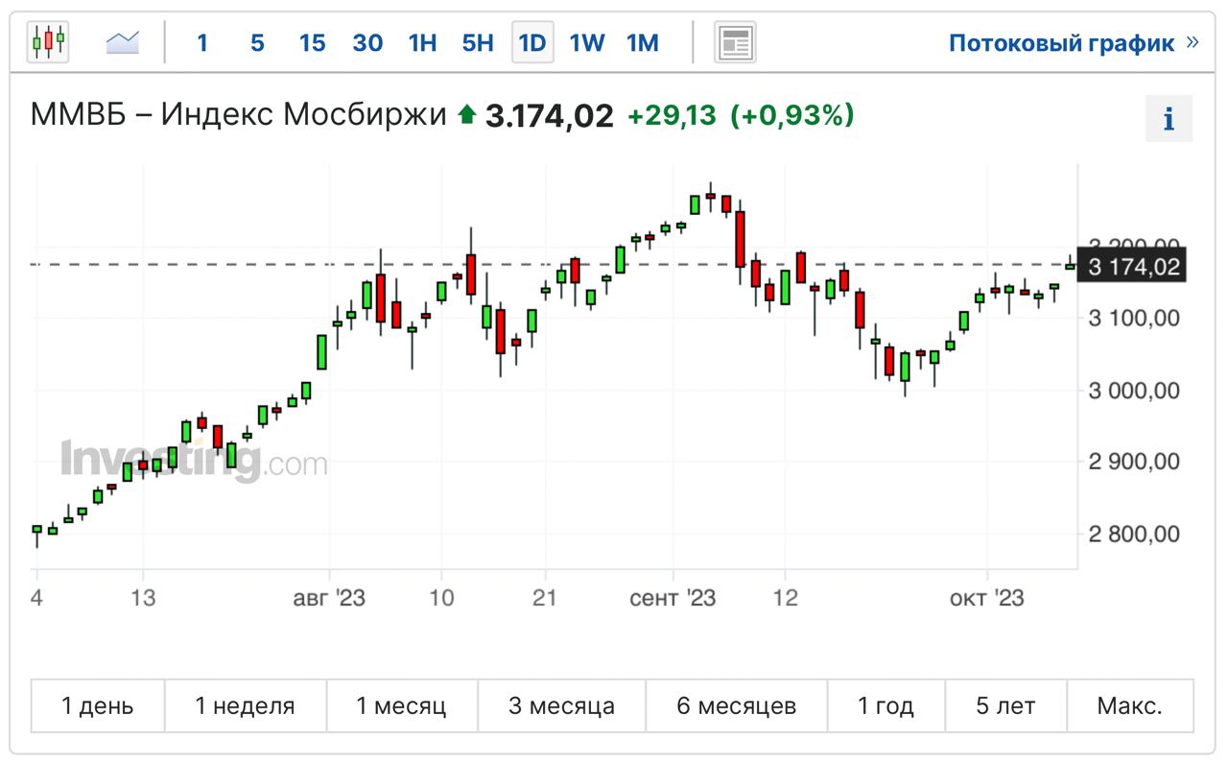Switch to the 3 месяца range
The image size is (1228, 763).
coord(562,706)
